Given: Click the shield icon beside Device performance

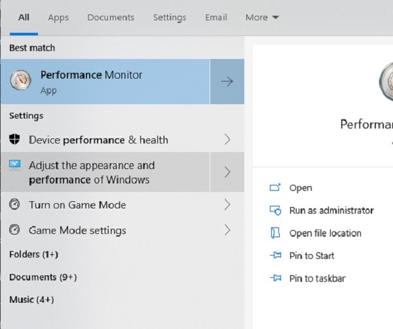Looking at the screenshot, I should tap(14, 139).
